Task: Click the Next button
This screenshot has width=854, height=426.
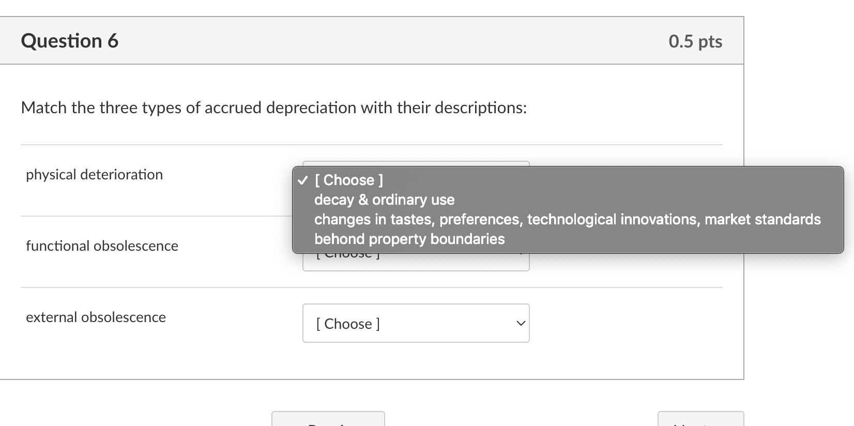Action: pyautogui.click(x=700, y=421)
